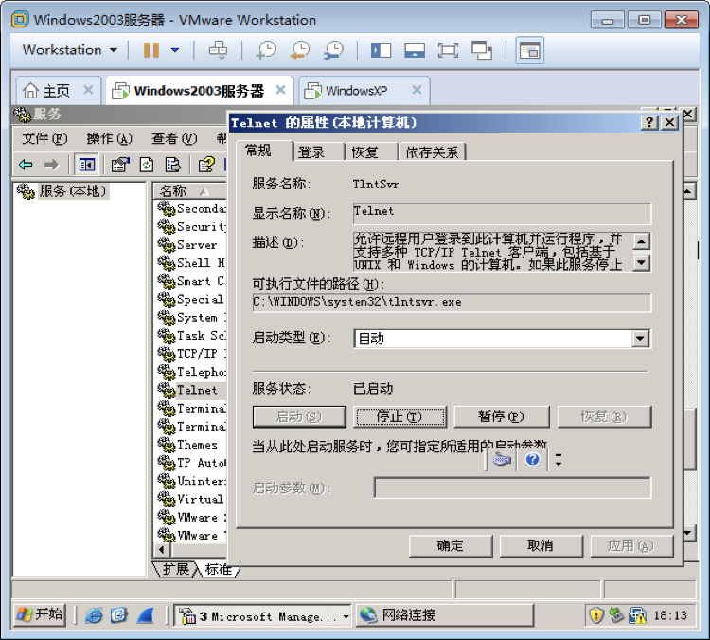The height and width of the screenshot is (640, 710).
Task: Close the WindowsXP tab
Action: 417,90
